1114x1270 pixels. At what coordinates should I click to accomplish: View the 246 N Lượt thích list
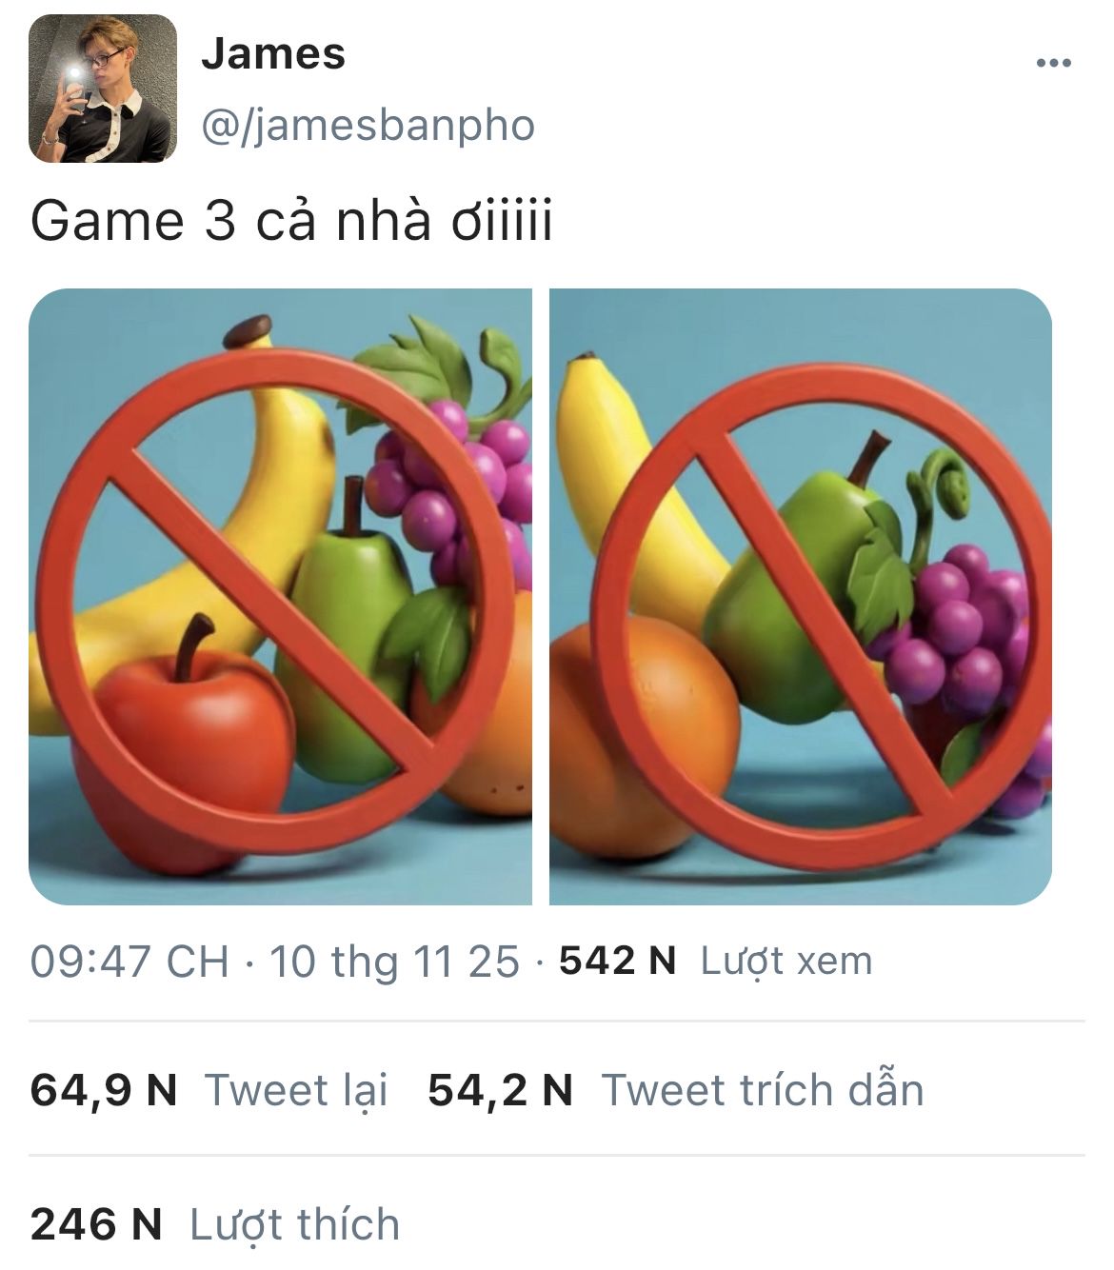(x=215, y=1224)
